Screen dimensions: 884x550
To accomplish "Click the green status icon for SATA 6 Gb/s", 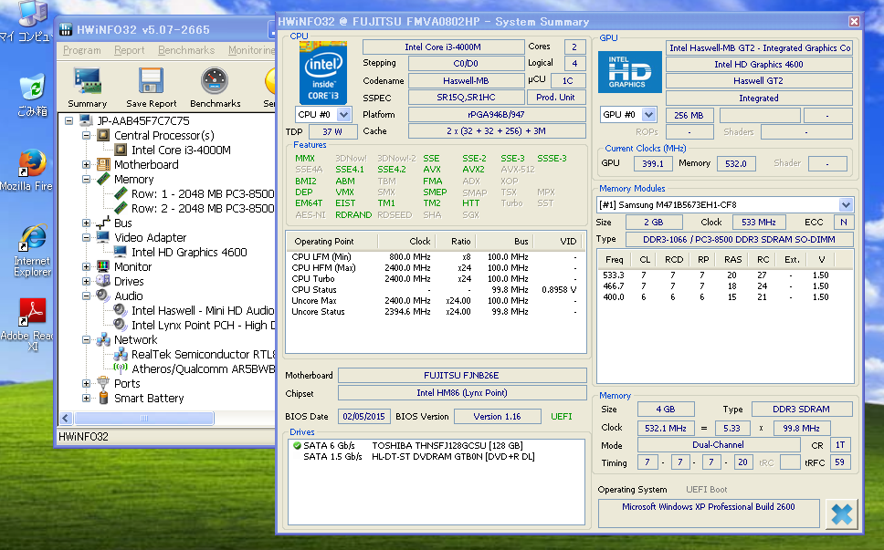I will coord(297,445).
